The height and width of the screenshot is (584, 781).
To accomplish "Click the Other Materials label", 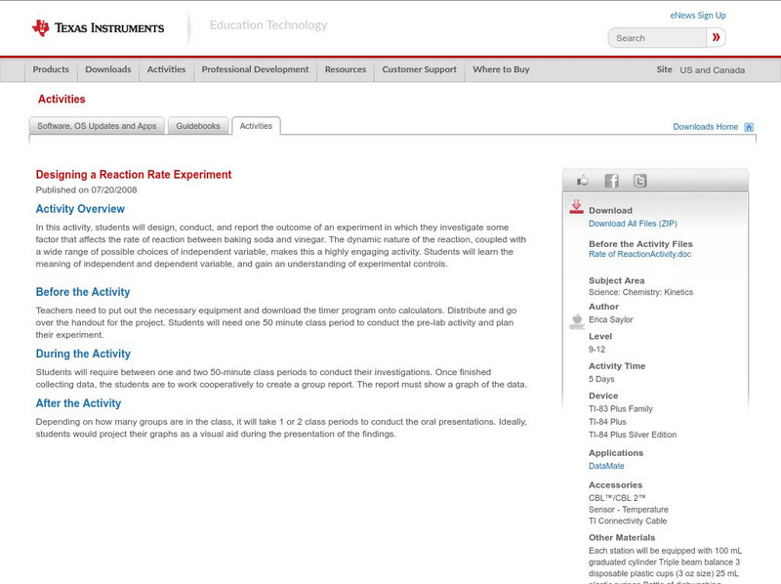I will pyautogui.click(x=622, y=538).
